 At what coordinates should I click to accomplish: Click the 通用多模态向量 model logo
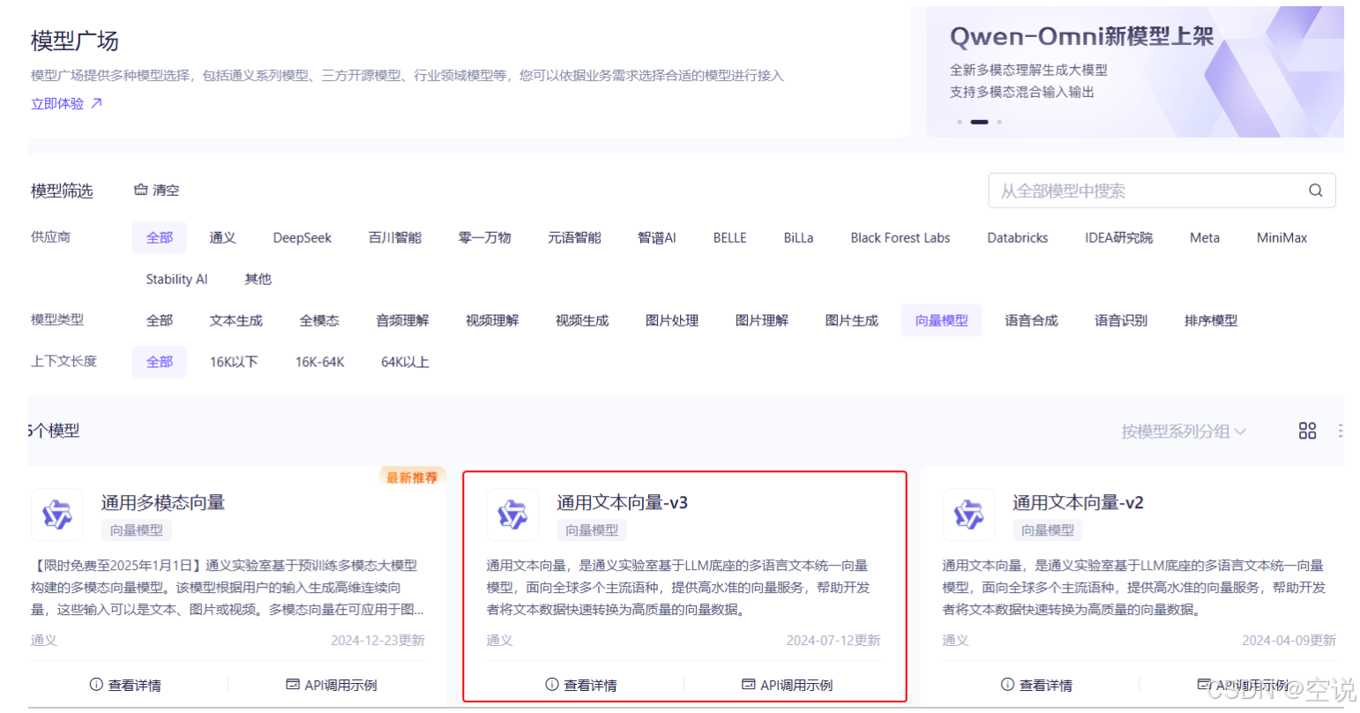point(57,514)
